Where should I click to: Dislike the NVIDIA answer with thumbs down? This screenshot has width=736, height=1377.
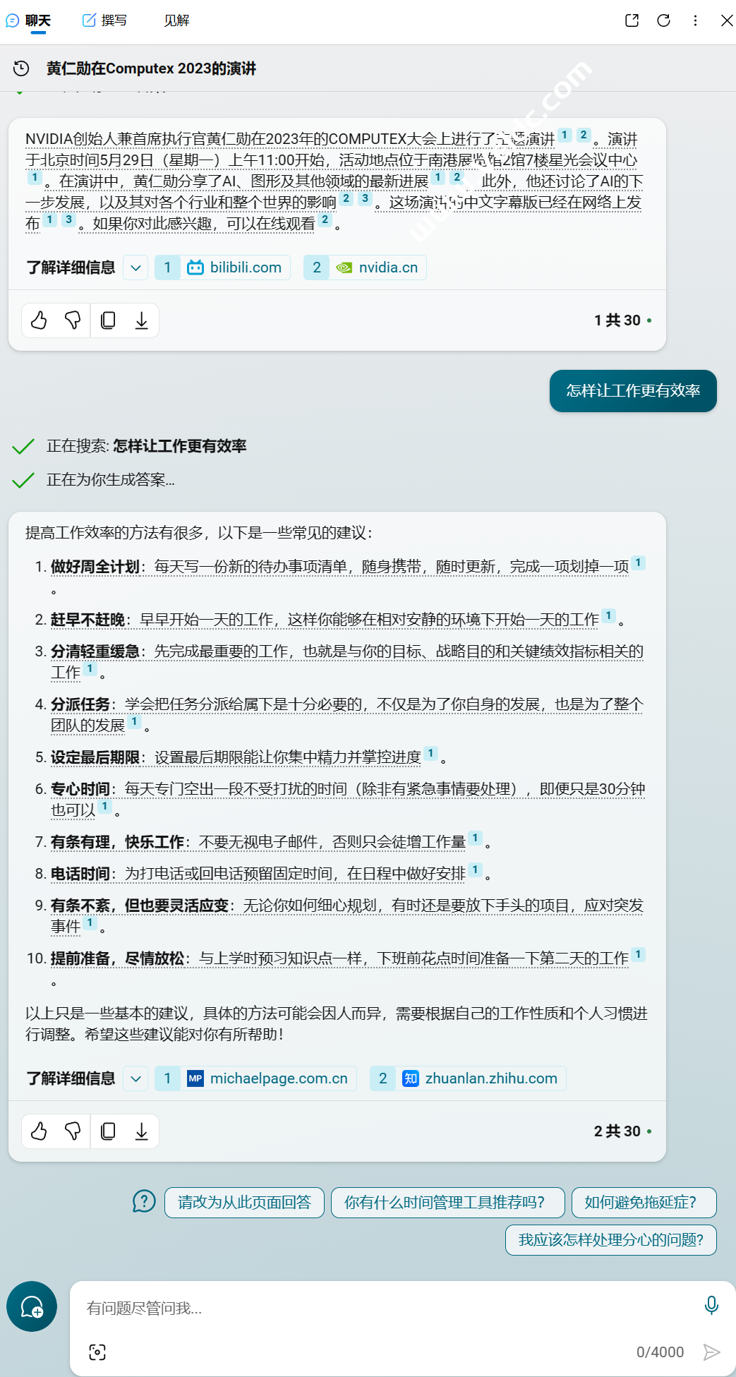point(73,320)
